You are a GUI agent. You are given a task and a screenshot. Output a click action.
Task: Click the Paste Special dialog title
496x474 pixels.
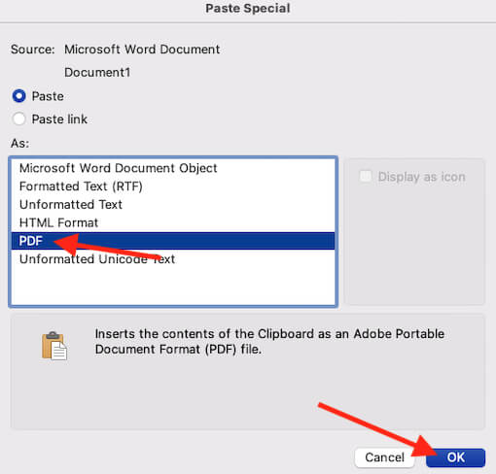248,9
